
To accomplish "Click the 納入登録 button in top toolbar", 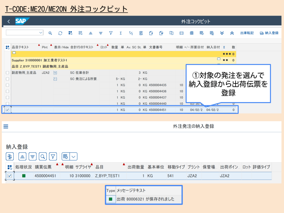I will pyautogui.click(x=269, y=33).
